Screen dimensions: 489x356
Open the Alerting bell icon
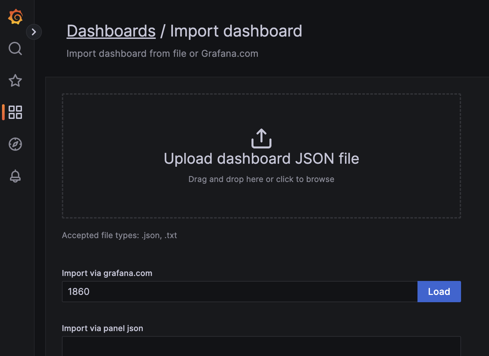point(15,176)
